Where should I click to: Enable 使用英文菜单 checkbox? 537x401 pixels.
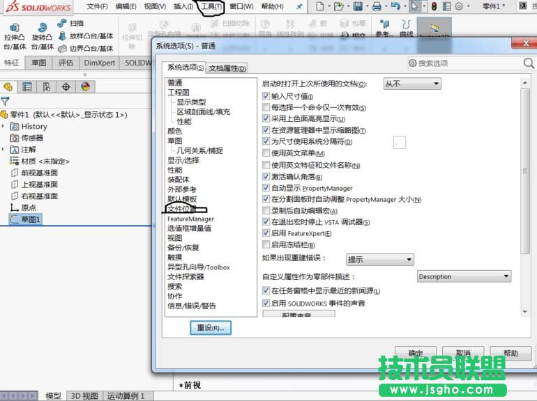click(x=266, y=152)
